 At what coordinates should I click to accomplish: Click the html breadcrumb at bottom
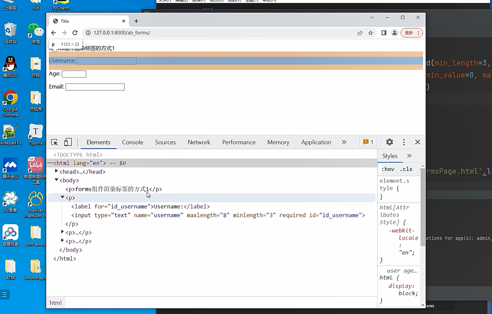(x=56, y=303)
